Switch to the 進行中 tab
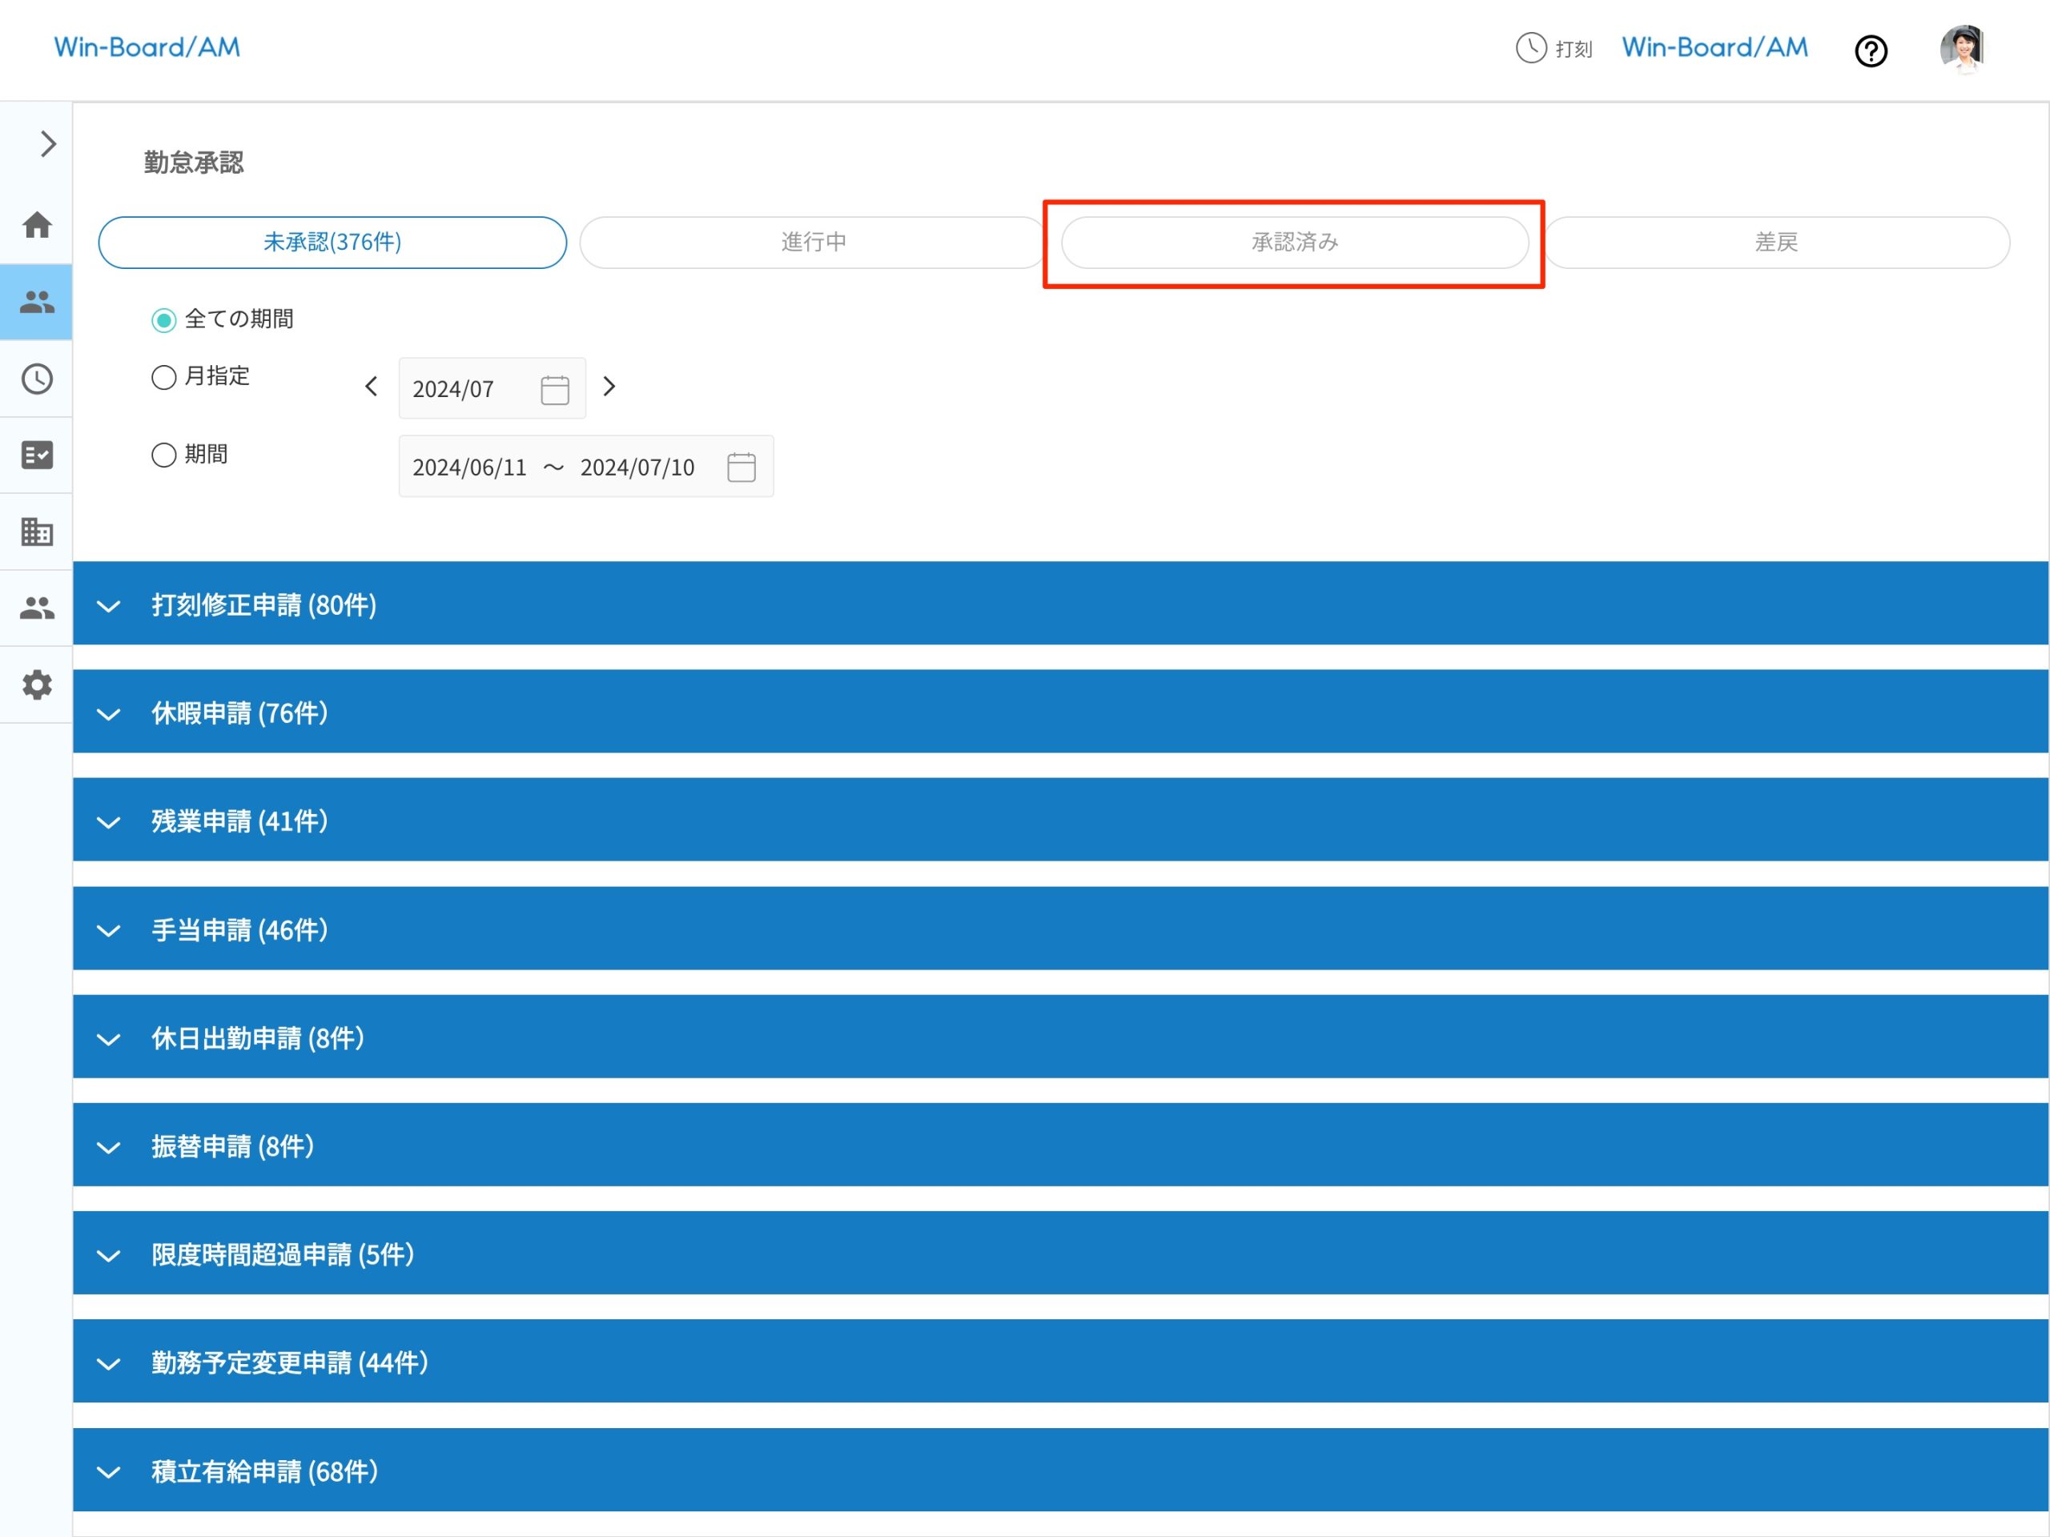 point(813,243)
